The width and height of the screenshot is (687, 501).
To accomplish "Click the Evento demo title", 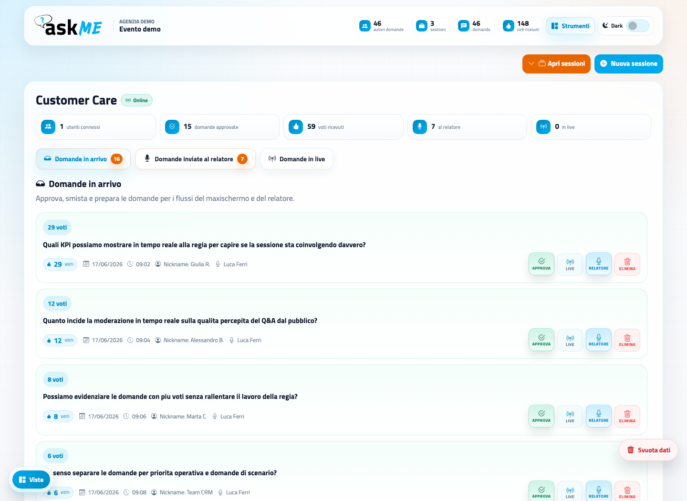I will pyautogui.click(x=140, y=29).
